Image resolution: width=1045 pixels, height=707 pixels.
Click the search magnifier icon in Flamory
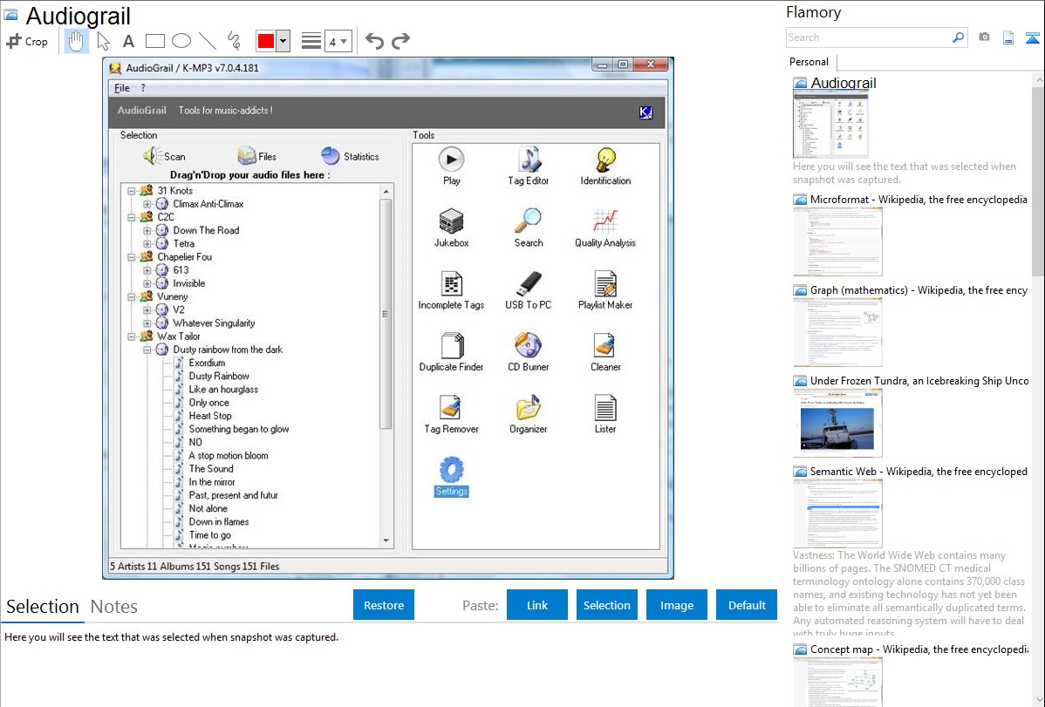958,38
